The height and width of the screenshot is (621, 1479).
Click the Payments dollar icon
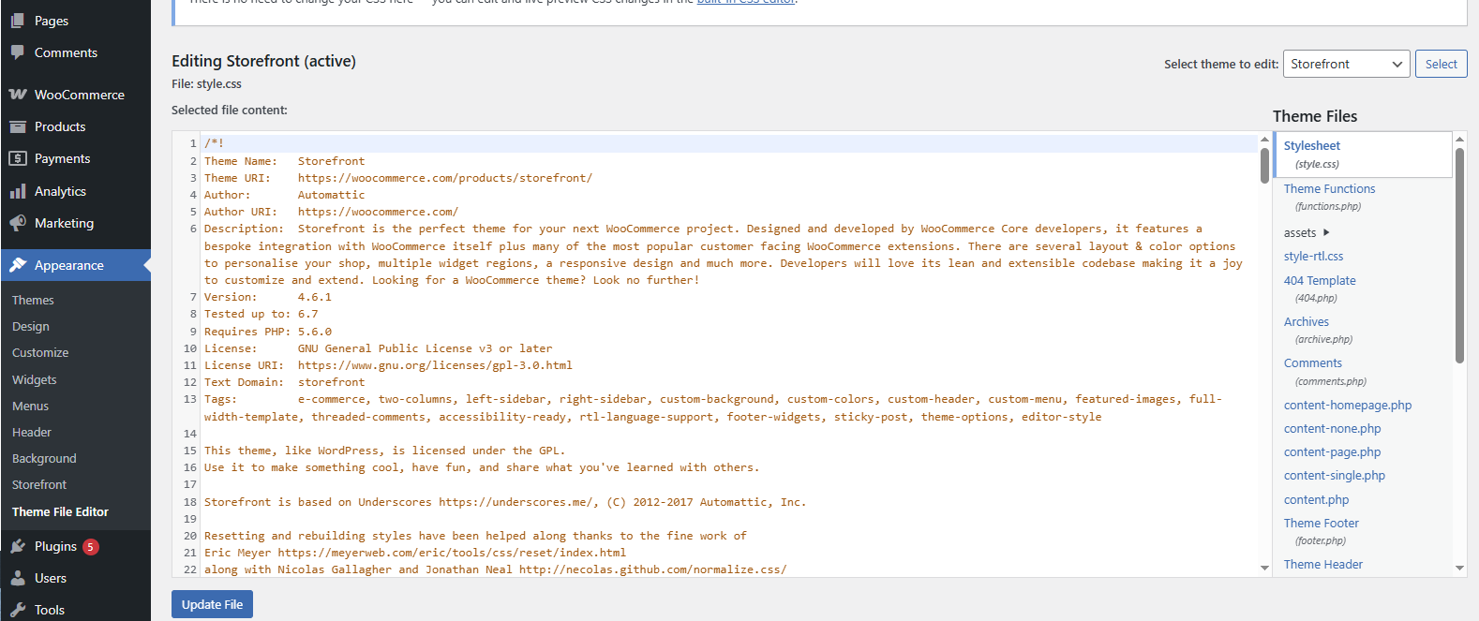click(18, 158)
